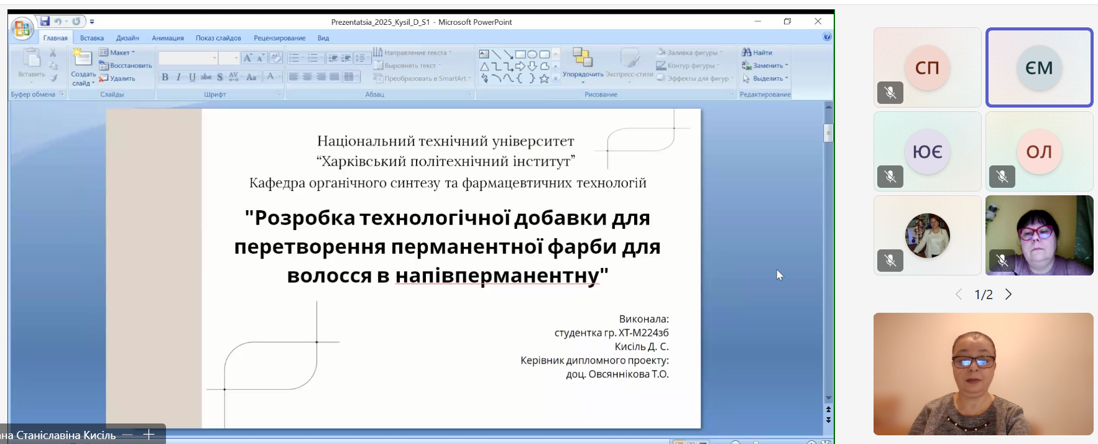This screenshot has height=444, width=1098.
Task: Select the star shape in shapes gallery
Action: [x=544, y=78]
